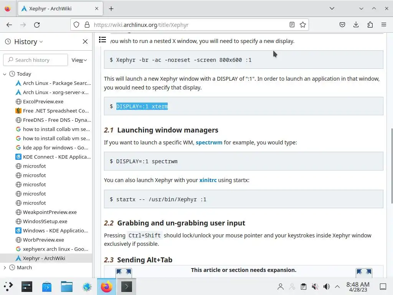The width and height of the screenshot is (393, 295).
Task: Launch the globe web browser taskbar icon
Action: 87,287
